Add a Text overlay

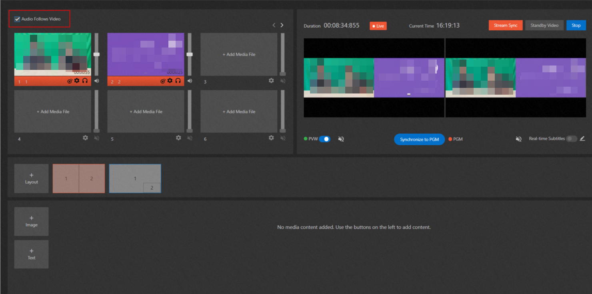click(32, 254)
